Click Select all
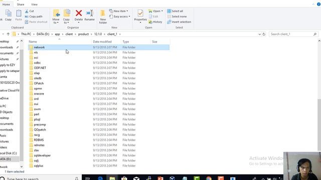 (x=175, y=11)
